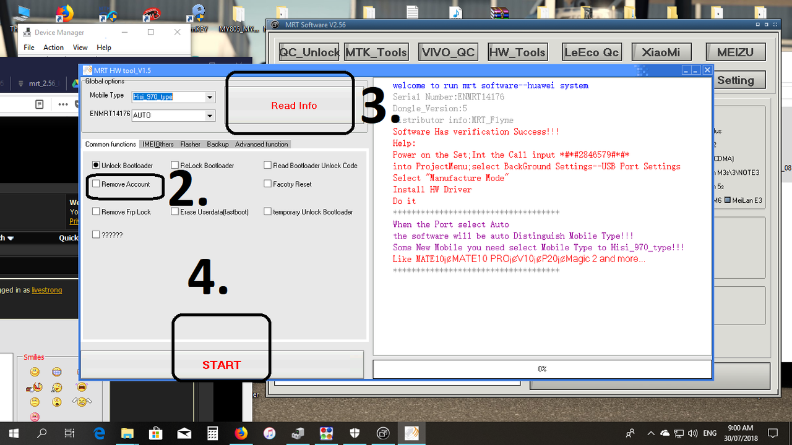Enable temporary Unlock Bootloader checkbox

(x=268, y=212)
